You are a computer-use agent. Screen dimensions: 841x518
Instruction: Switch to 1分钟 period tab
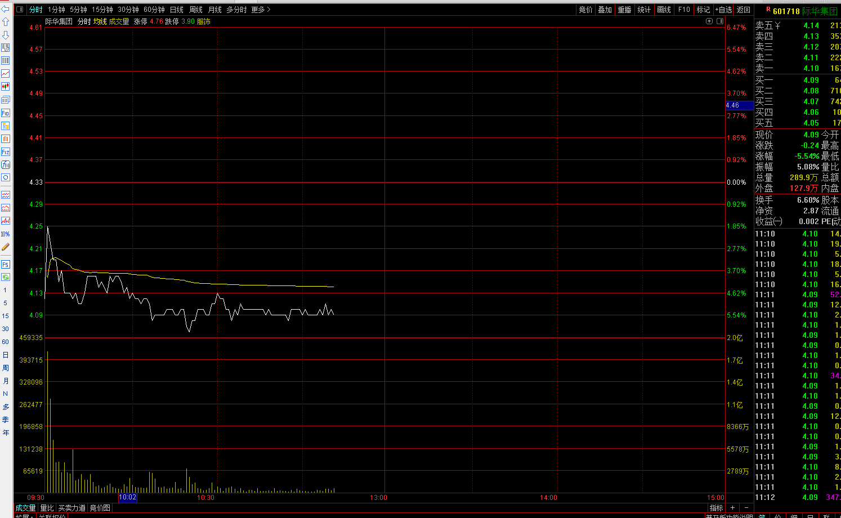pos(56,10)
